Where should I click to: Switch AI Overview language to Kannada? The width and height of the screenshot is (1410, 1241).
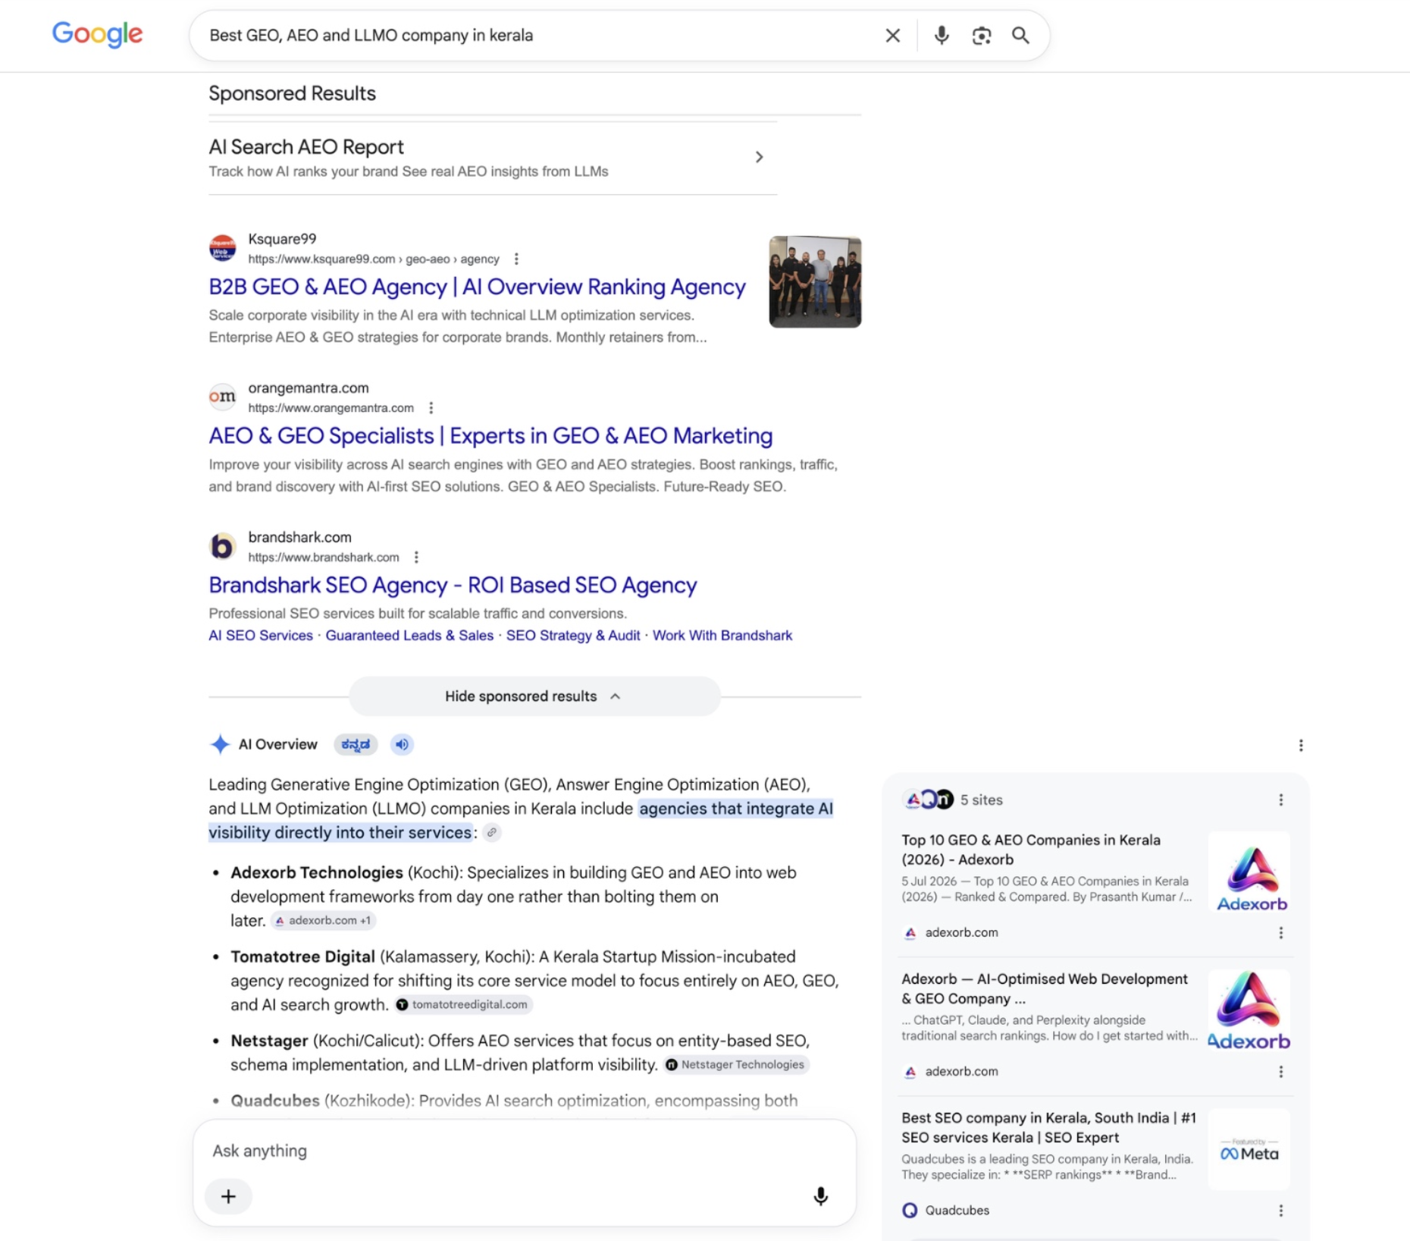(356, 745)
